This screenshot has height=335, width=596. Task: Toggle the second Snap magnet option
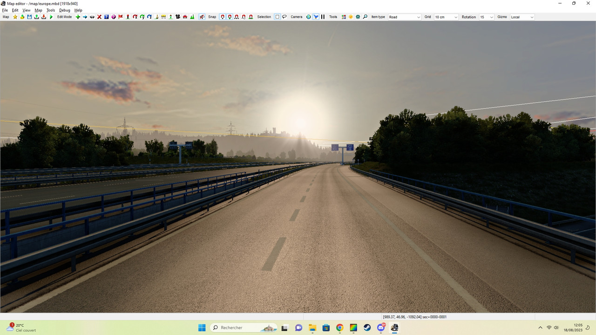click(230, 17)
